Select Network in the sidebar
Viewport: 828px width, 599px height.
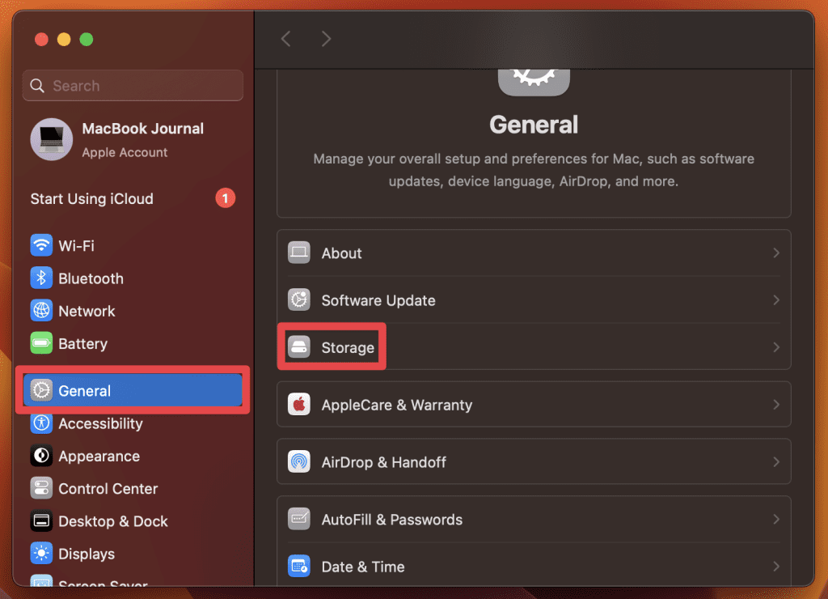[133, 311]
